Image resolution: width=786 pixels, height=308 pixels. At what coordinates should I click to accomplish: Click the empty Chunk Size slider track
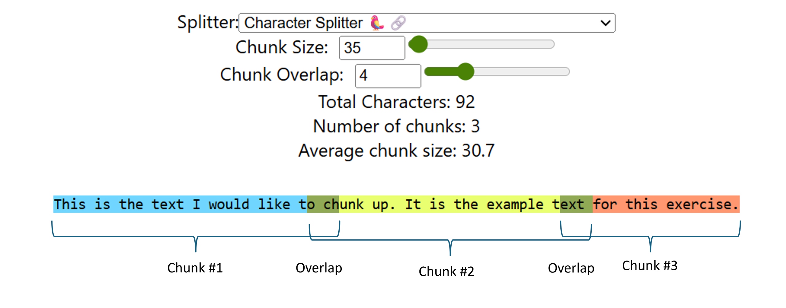491,44
